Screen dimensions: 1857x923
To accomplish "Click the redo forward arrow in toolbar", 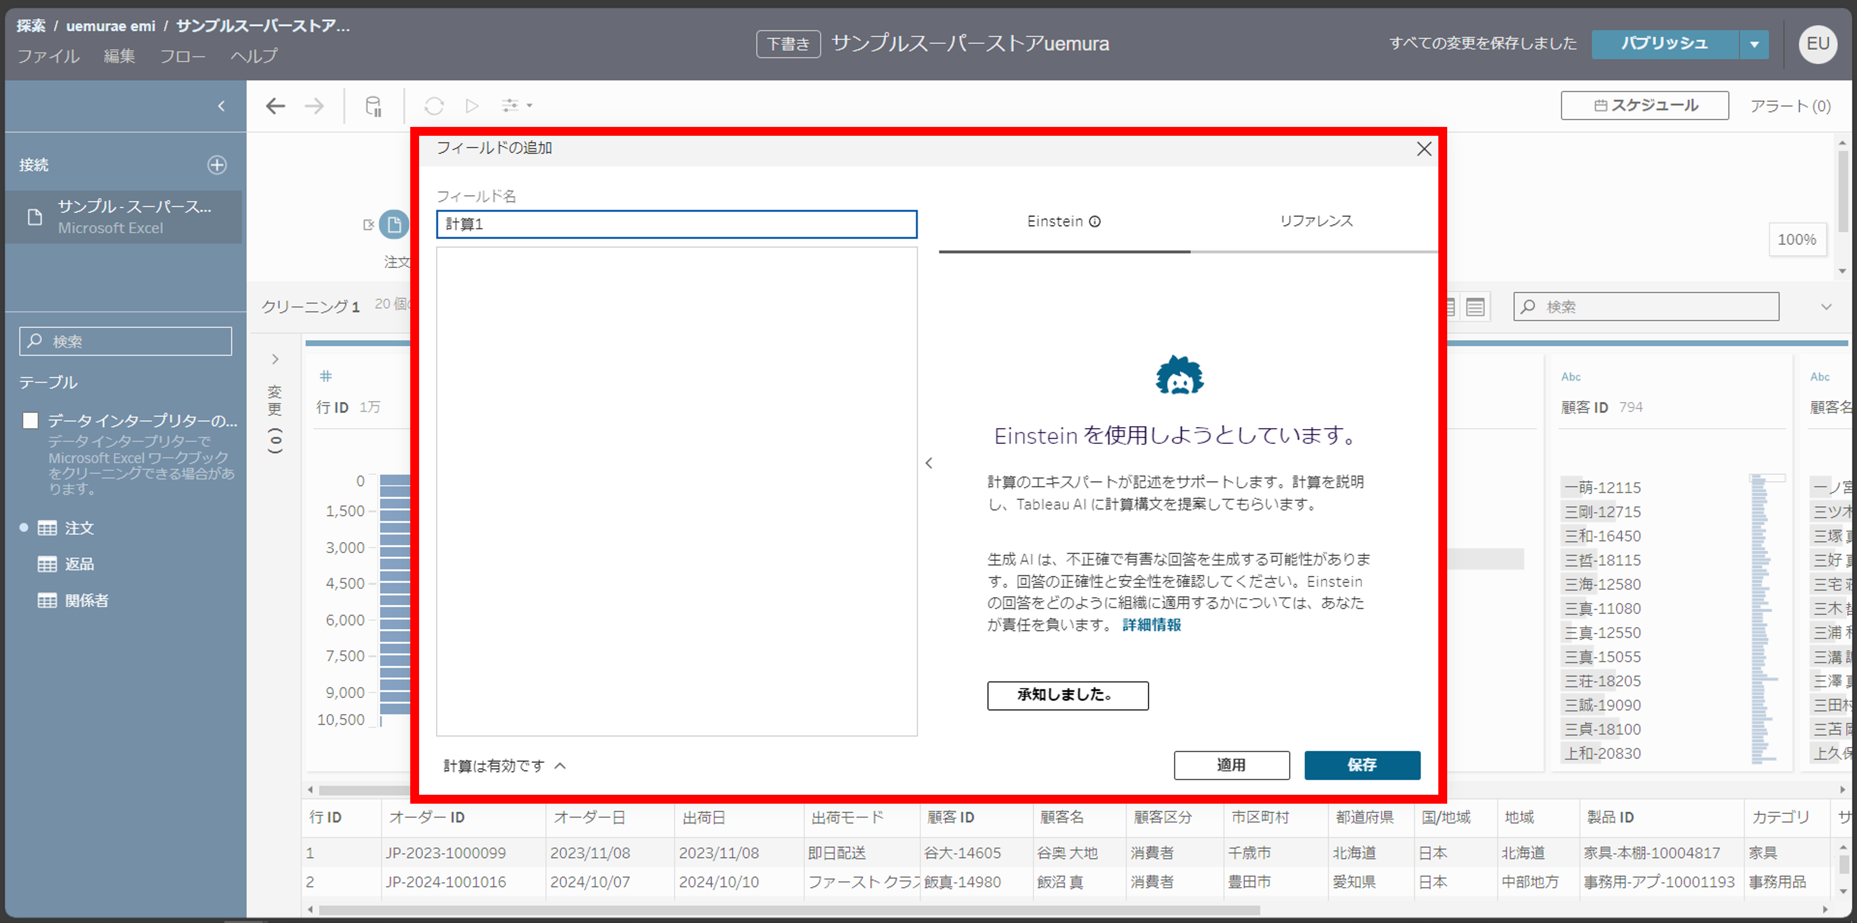I will point(314,107).
